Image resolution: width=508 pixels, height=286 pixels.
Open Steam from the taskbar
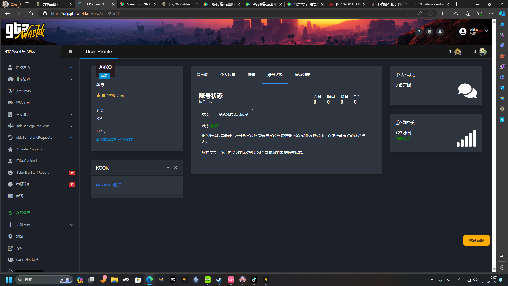[x=219, y=280]
